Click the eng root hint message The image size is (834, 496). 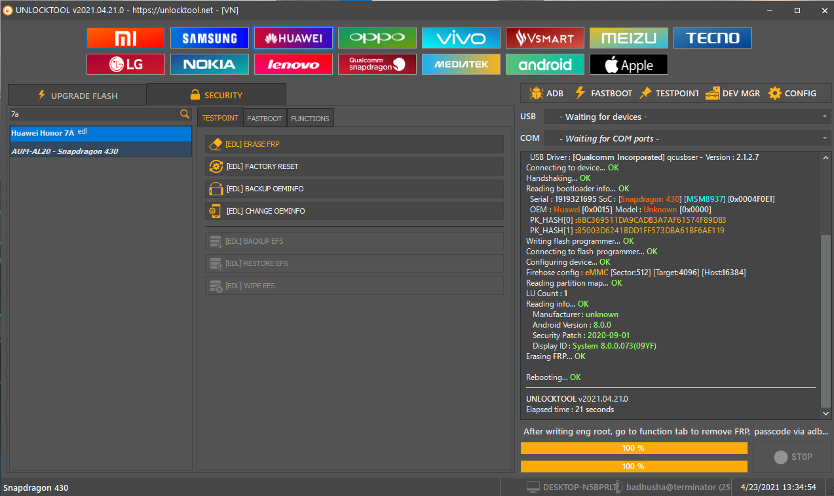[676, 432]
